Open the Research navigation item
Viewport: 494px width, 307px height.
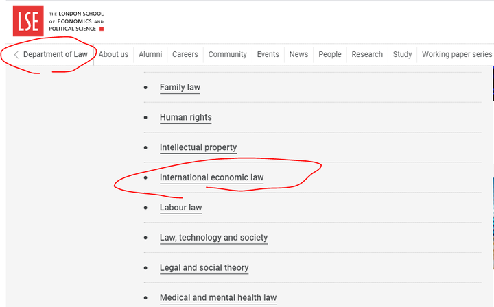click(367, 54)
